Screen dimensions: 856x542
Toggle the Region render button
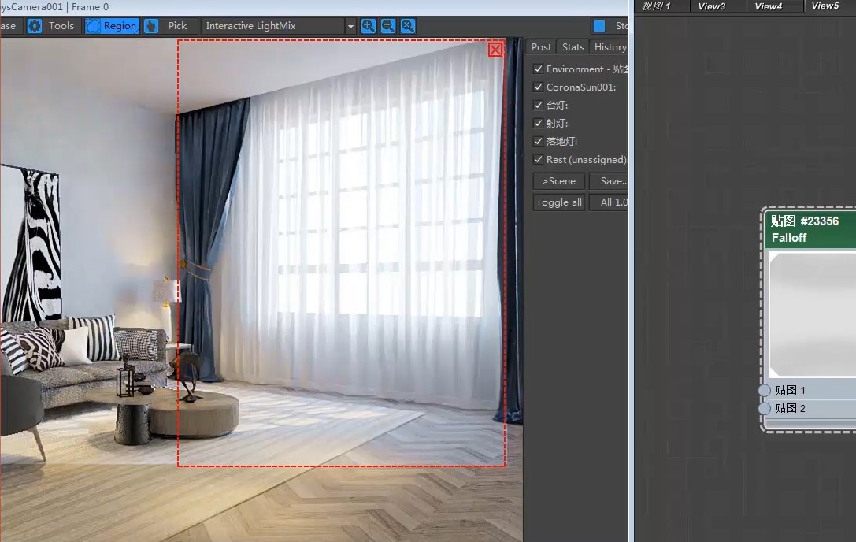112,26
